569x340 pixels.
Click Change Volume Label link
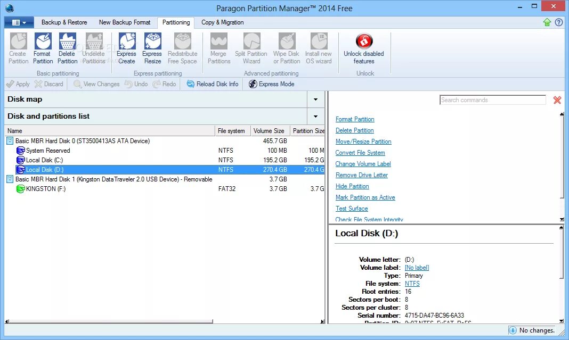point(363,164)
